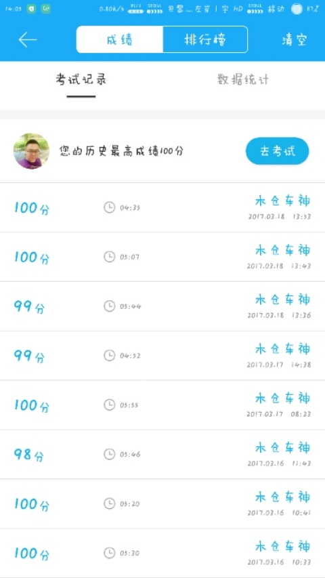Viewport: 325px width, 578px height.
Task: Click the clock icon beside 03:07
Action: (x=109, y=257)
